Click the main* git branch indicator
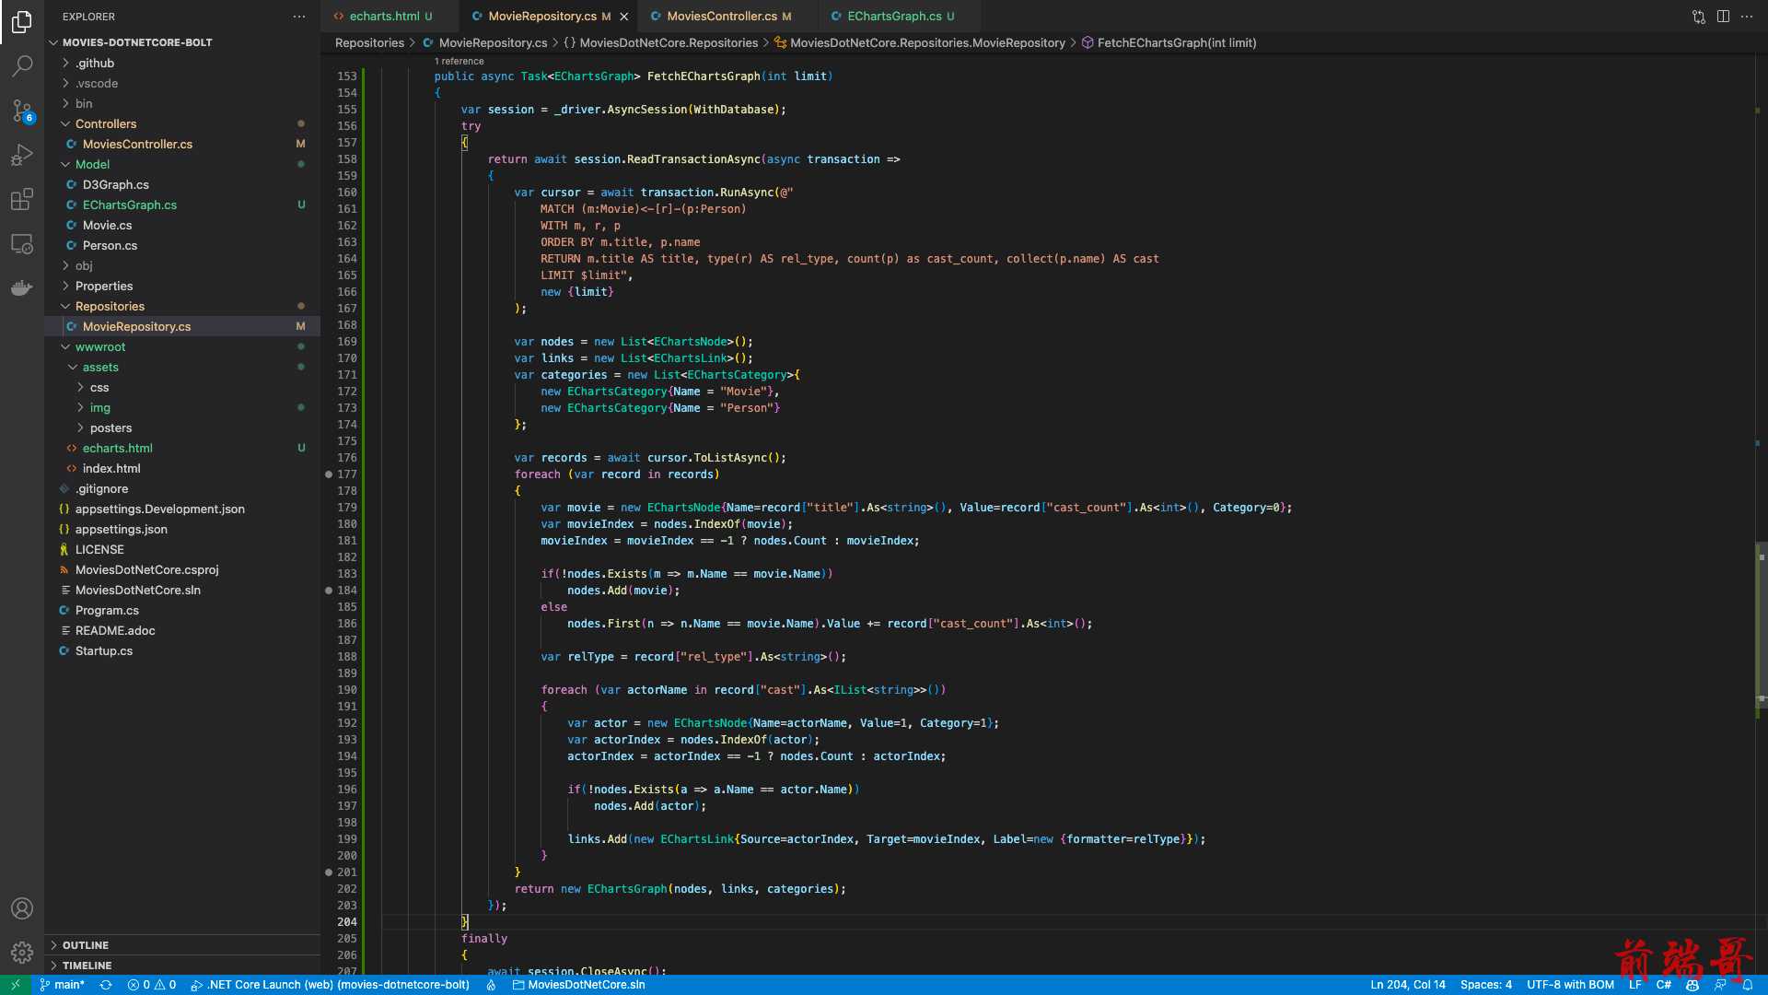Viewport: 1768px width, 995px height. pyautogui.click(x=62, y=985)
